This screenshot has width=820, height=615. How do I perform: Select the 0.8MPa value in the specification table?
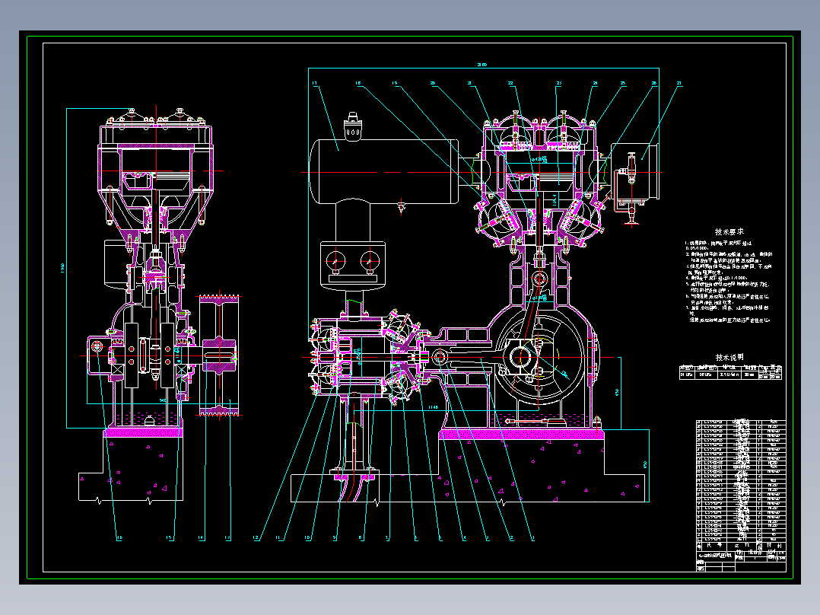click(x=706, y=374)
